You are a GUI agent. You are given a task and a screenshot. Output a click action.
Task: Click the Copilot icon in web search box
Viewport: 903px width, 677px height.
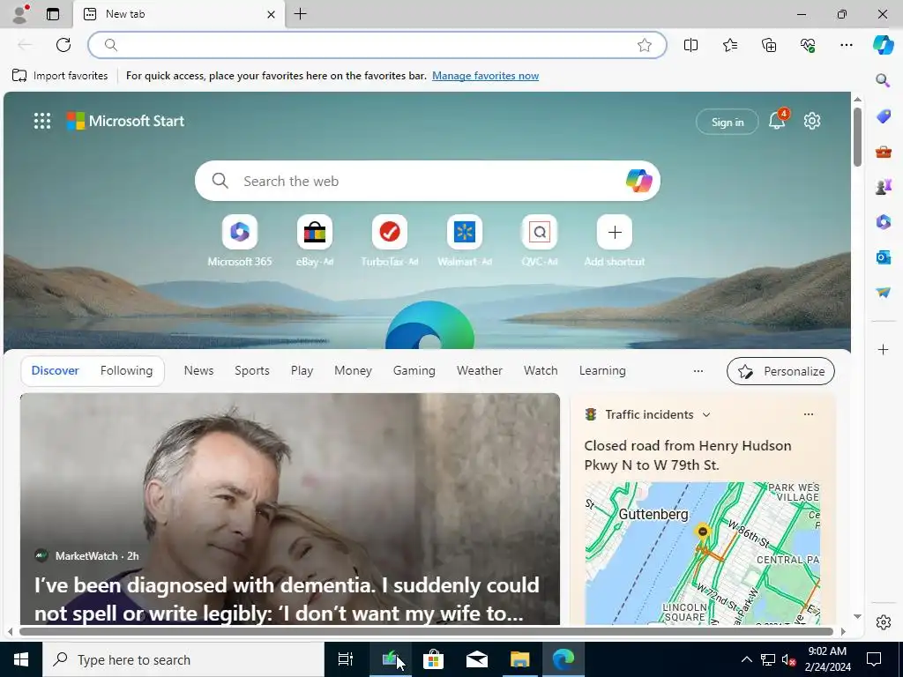click(x=638, y=181)
